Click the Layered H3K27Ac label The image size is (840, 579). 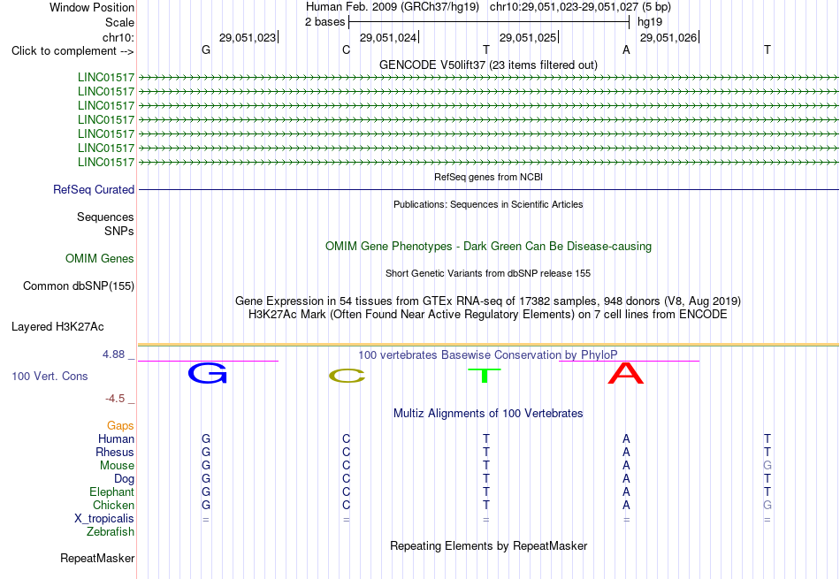tap(57, 327)
